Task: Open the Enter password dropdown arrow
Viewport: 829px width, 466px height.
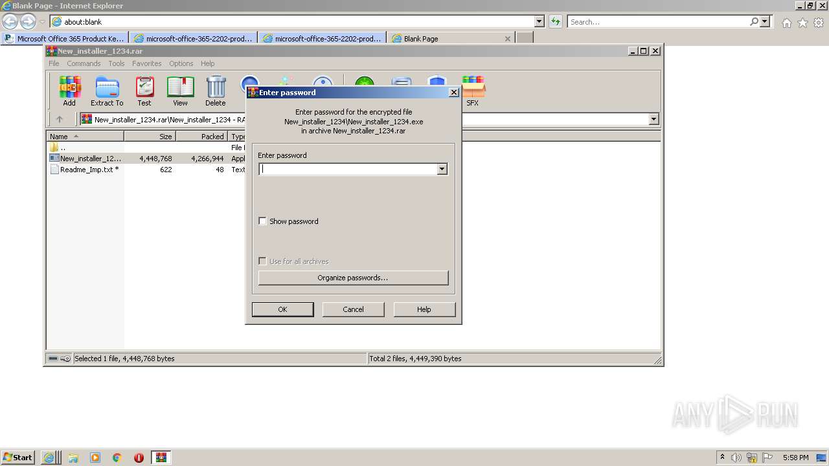Action: coord(442,169)
